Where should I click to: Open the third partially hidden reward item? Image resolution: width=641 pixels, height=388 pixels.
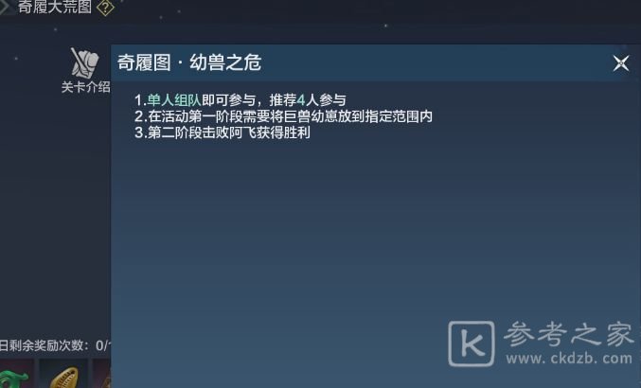tap(102, 375)
